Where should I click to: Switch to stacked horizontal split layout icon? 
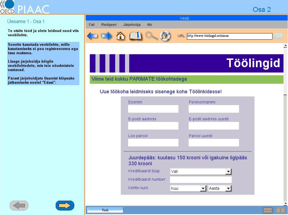pyautogui.click(x=268, y=210)
